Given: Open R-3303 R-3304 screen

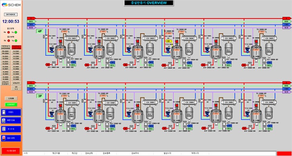Looking at the screenshot, I should (x=17, y=58).
